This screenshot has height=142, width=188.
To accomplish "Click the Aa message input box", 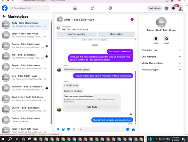I will click(102, 129).
